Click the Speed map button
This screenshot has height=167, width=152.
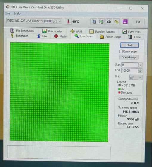pos(129,57)
